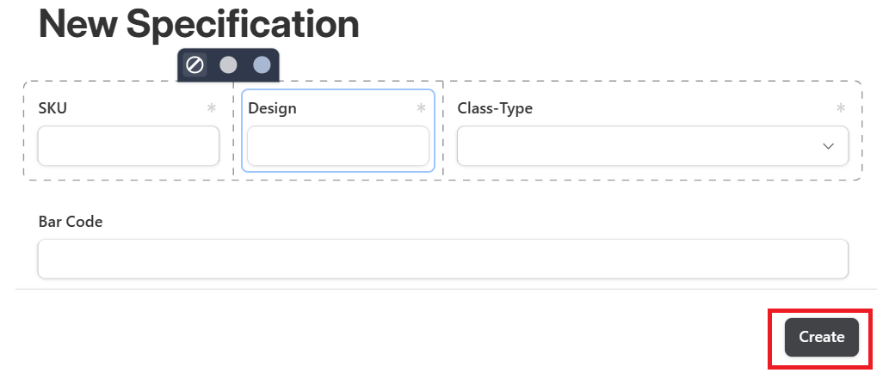The image size is (889, 379).
Task: Click the Design required asterisk
Action: click(421, 108)
